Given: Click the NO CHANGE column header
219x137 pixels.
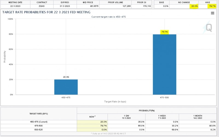Looking at the screenshot, I should 184,2.
